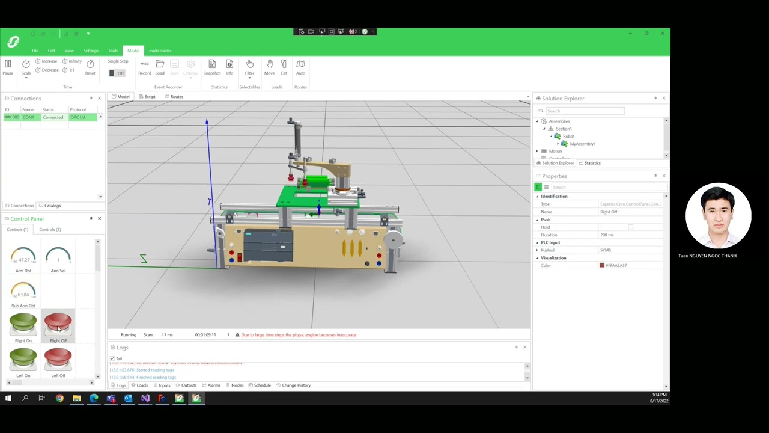Select categorized view in Properties
The height and width of the screenshot is (433, 769).
pyautogui.click(x=538, y=187)
